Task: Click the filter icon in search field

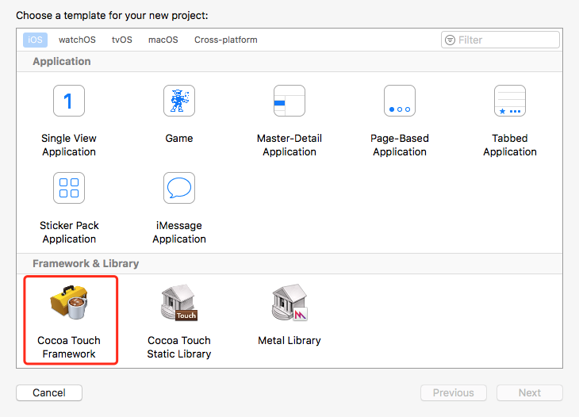Action: [451, 40]
